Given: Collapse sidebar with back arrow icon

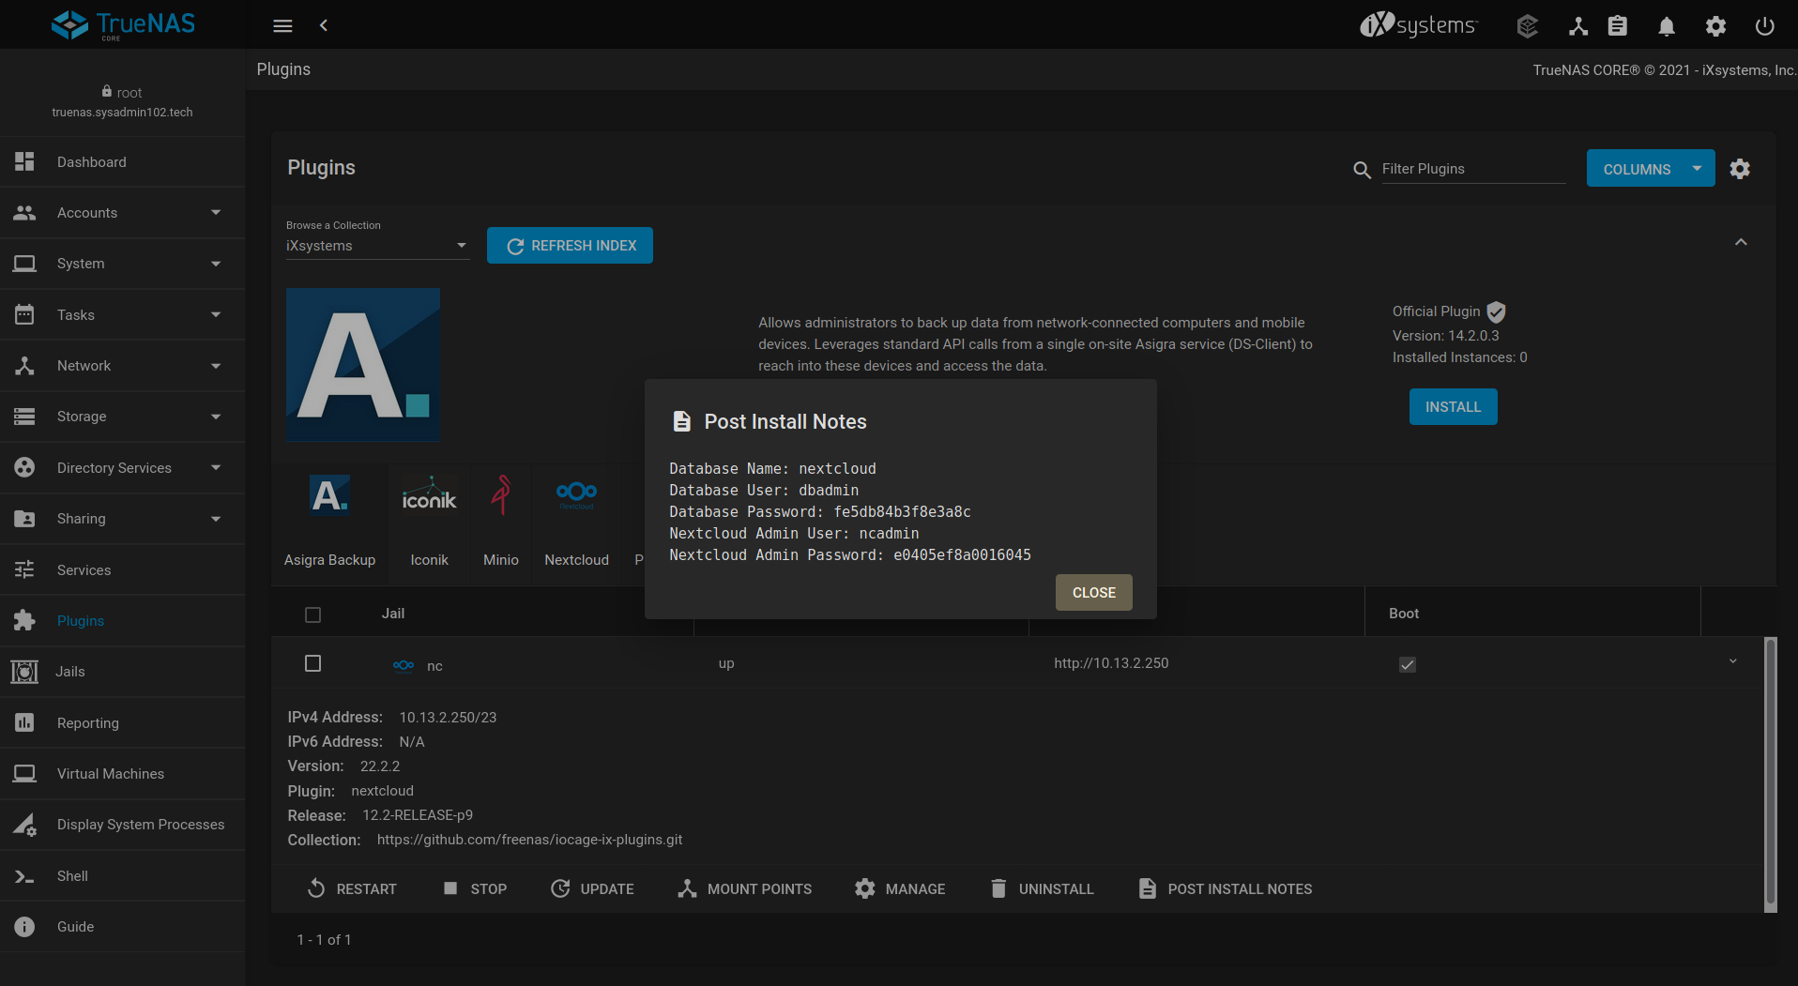Looking at the screenshot, I should (x=324, y=25).
